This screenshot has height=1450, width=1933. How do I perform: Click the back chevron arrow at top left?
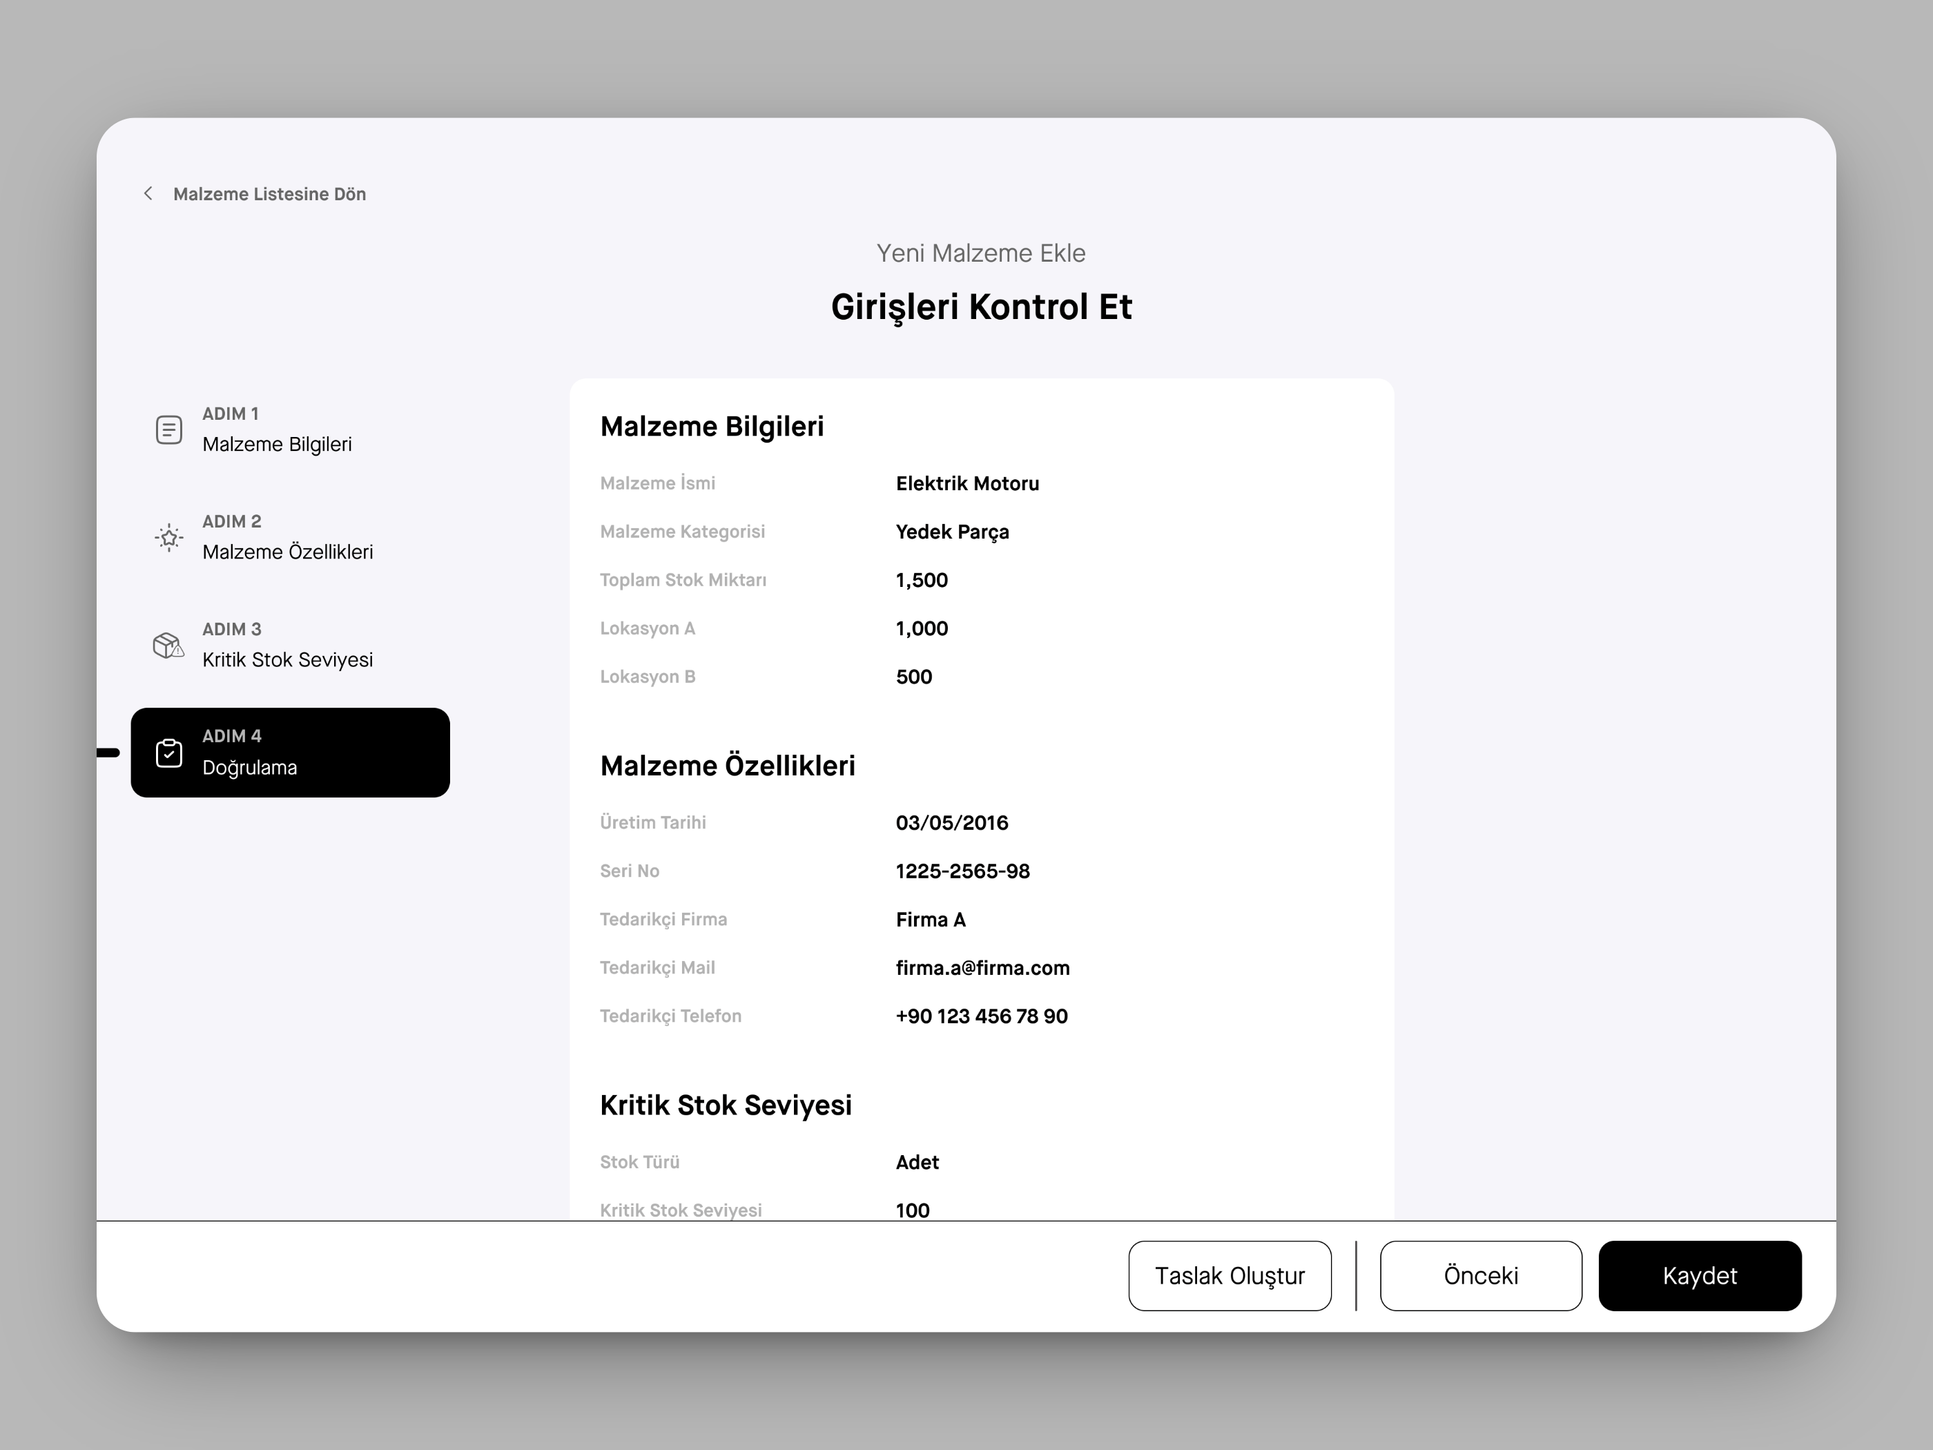[148, 193]
